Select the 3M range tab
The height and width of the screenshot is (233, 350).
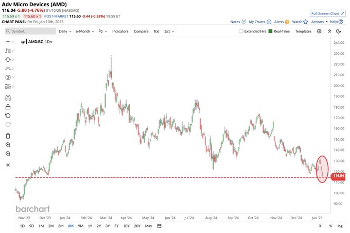click(x=61, y=226)
